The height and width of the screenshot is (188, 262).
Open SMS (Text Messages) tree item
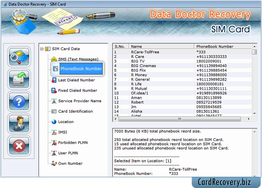pos(78,59)
